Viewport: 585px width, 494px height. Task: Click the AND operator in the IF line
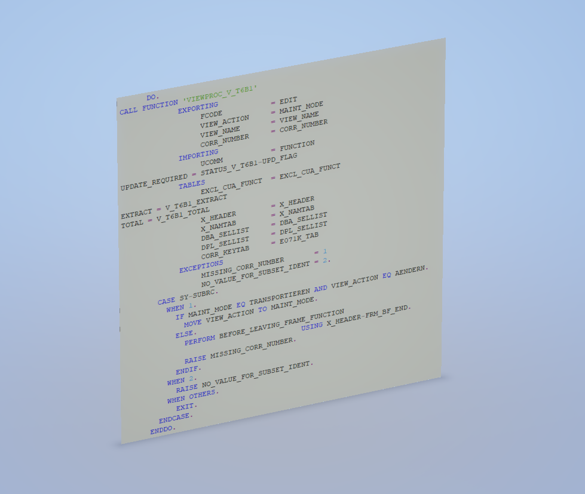320,289
